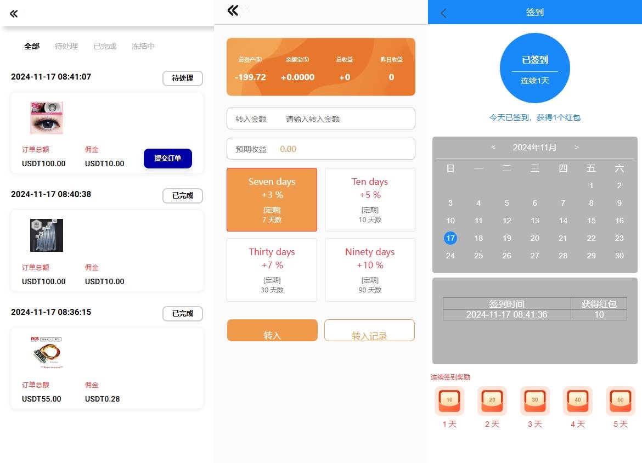Go to the previous month in the calendar
The width and height of the screenshot is (642, 463).
pyautogui.click(x=493, y=147)
